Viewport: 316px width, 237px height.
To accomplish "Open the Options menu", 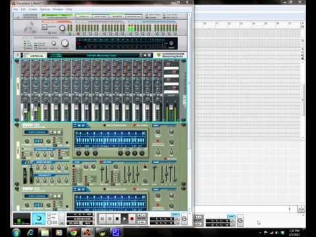I will (x=45, y=9).
